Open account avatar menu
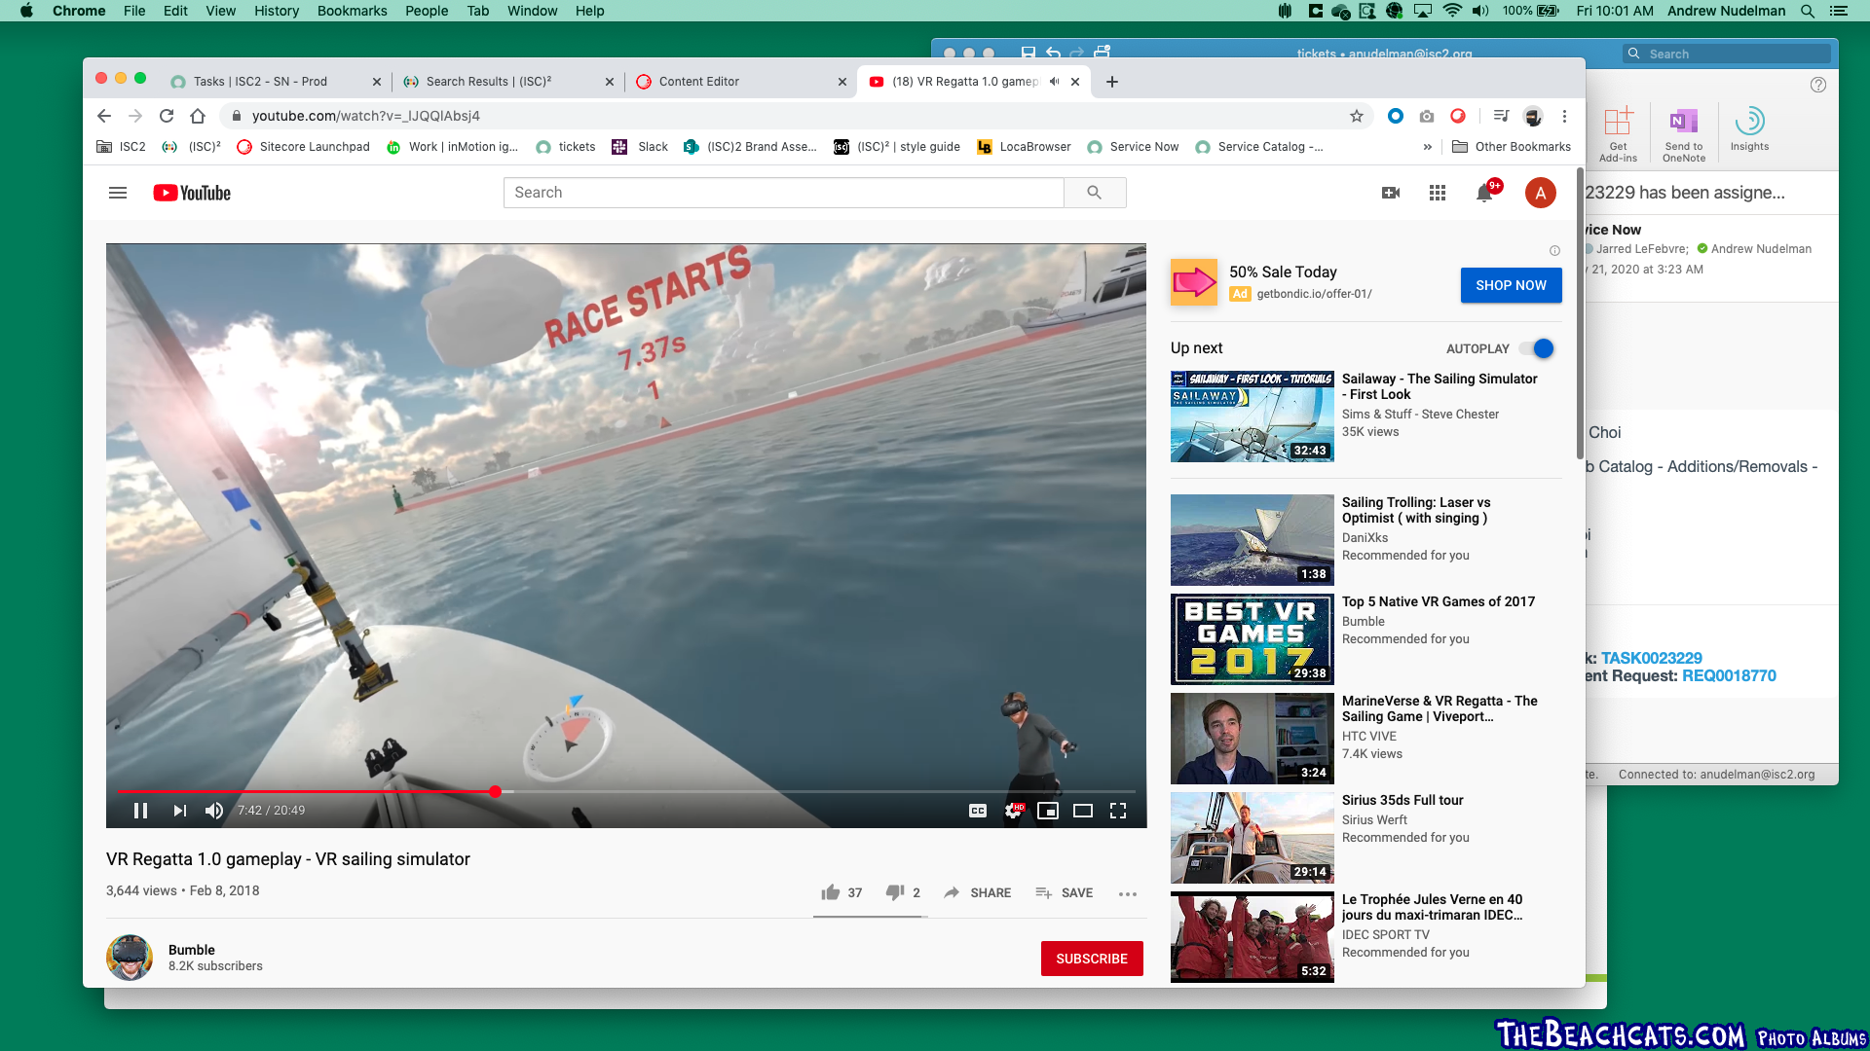This screenshot has height=1051, width=1870. tap(1541, 193)
